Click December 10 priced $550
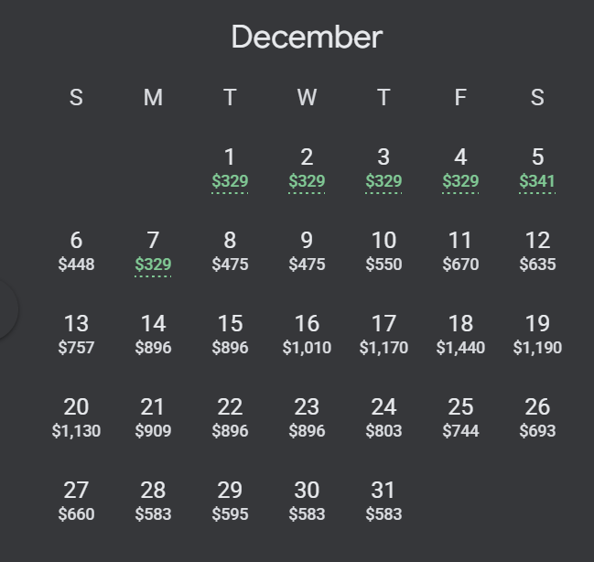The width and height of the screenshot is (594, 562). [383, 253]
